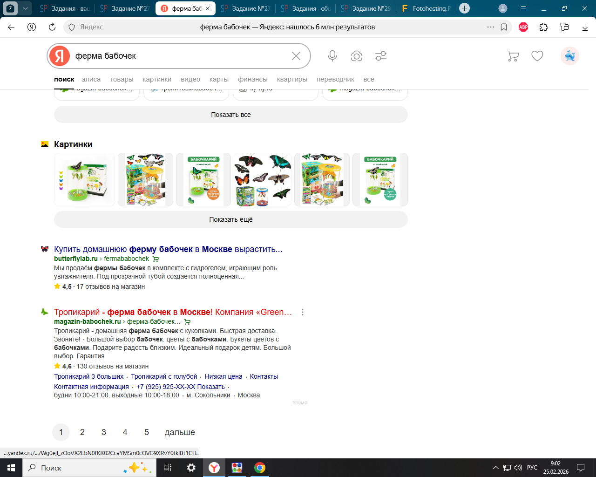This screenshot has width=596, height=477.
Task: Bookmark this page with the bookmark icon
Action: tap(504, 27)
